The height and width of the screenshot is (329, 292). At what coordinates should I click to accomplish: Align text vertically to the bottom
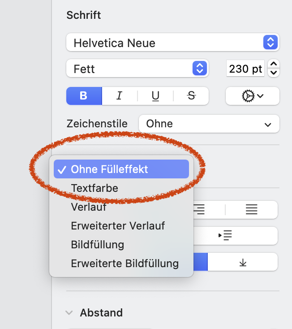(x=243, y=262)
